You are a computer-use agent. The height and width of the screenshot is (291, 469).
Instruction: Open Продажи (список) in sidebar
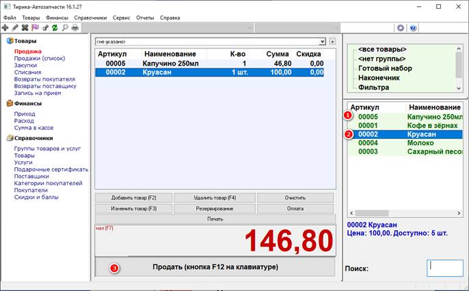(40, 58)
